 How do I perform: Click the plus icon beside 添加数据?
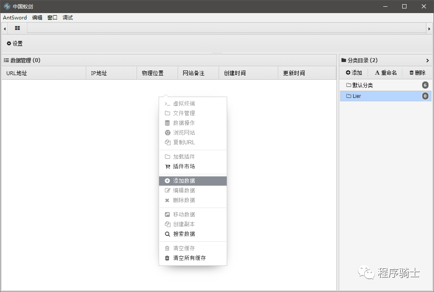(x=167, y=181)
